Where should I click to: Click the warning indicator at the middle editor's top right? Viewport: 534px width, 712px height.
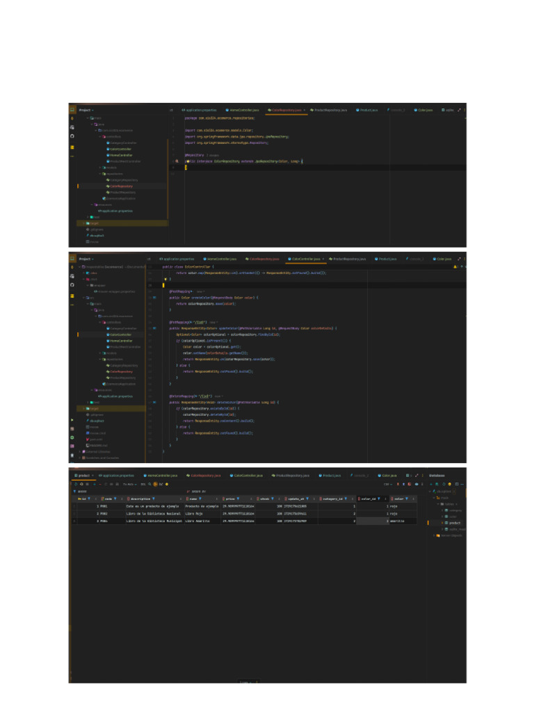[x=455, y=266]
